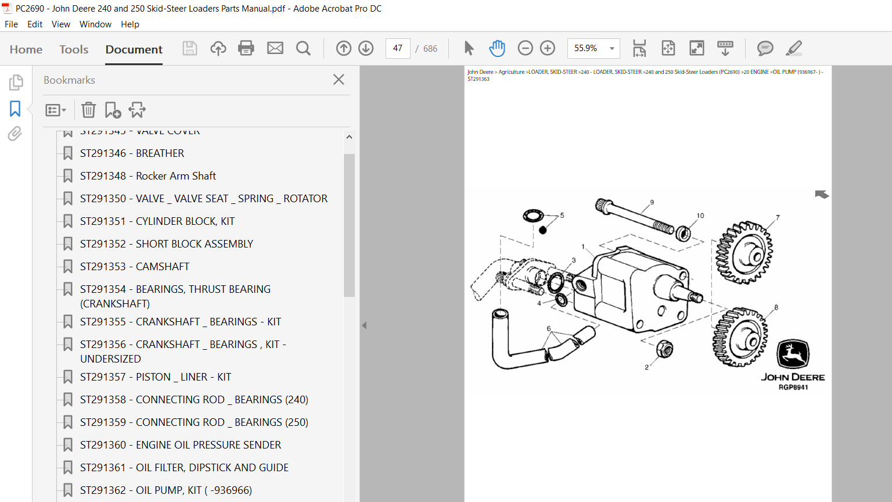Click the find current bookmark icon
Viewport: 892px width, 502px height.
pos(137,110)
